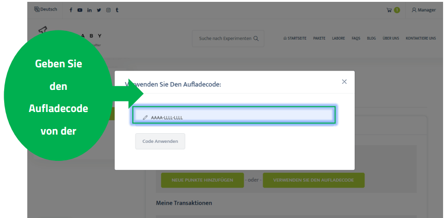This screenshot has width=444, height=218.
Task: Click the Tumblr icon
Action: 117,10
